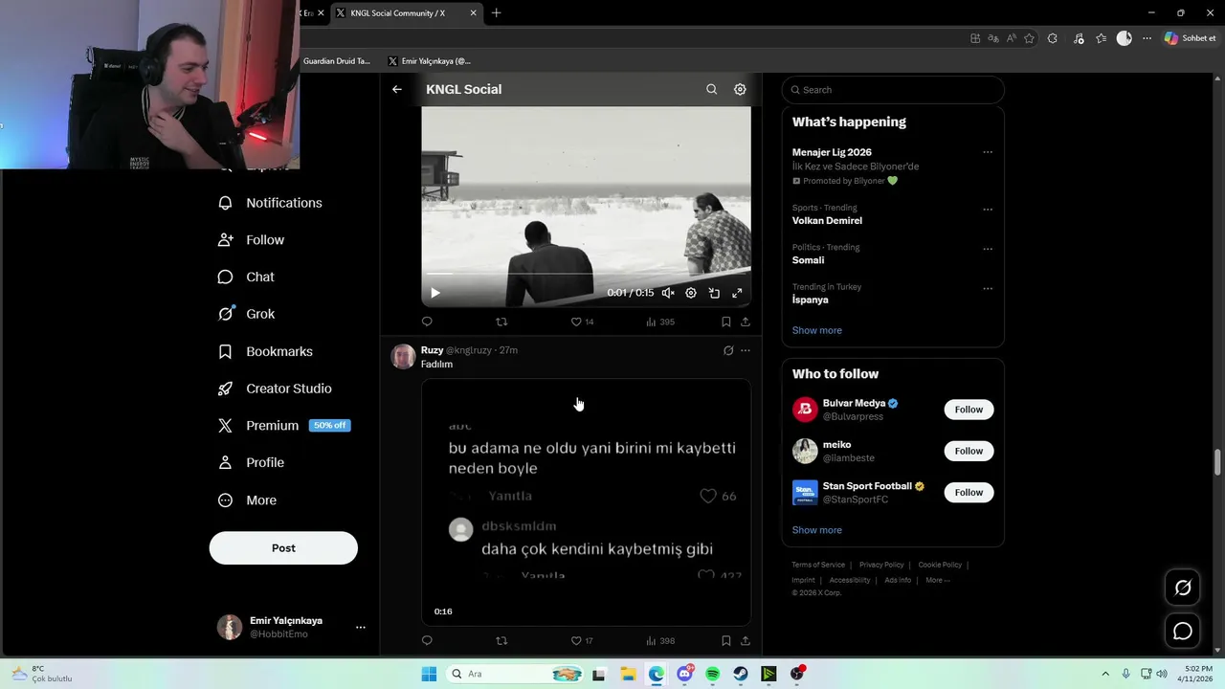The width and height of the screenshot is (1225, 689).
Task: Seek on the beach video progress bar
Action: pos(586,275)
